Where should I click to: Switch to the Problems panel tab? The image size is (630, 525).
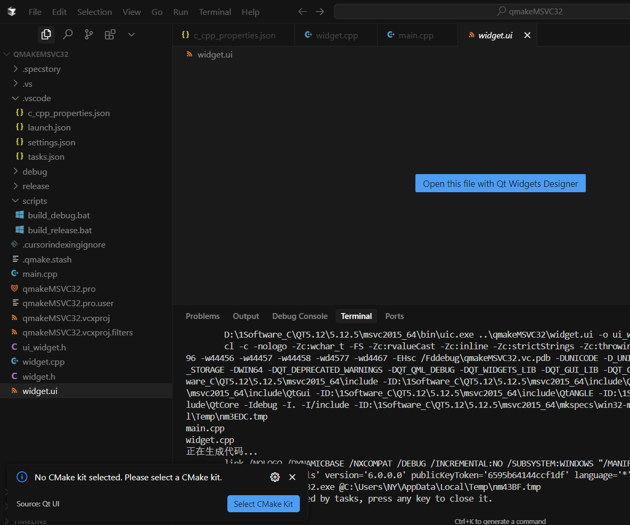point(202,316)
